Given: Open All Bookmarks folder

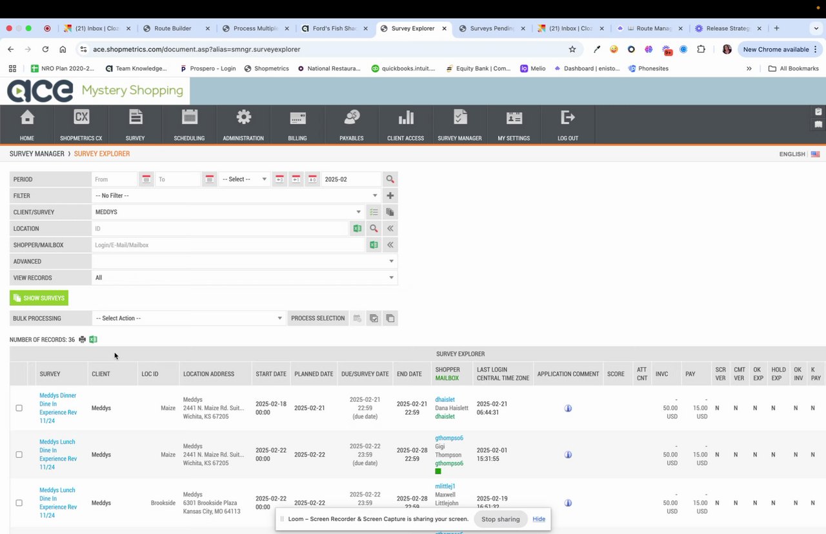Looking at the screenshot, I should click(x=794, y=68).
